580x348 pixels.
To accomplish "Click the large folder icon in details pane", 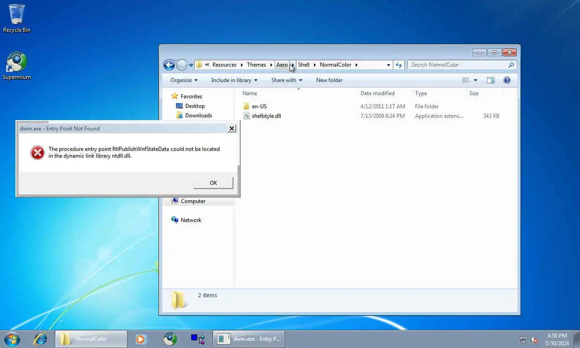I will 179,300.
